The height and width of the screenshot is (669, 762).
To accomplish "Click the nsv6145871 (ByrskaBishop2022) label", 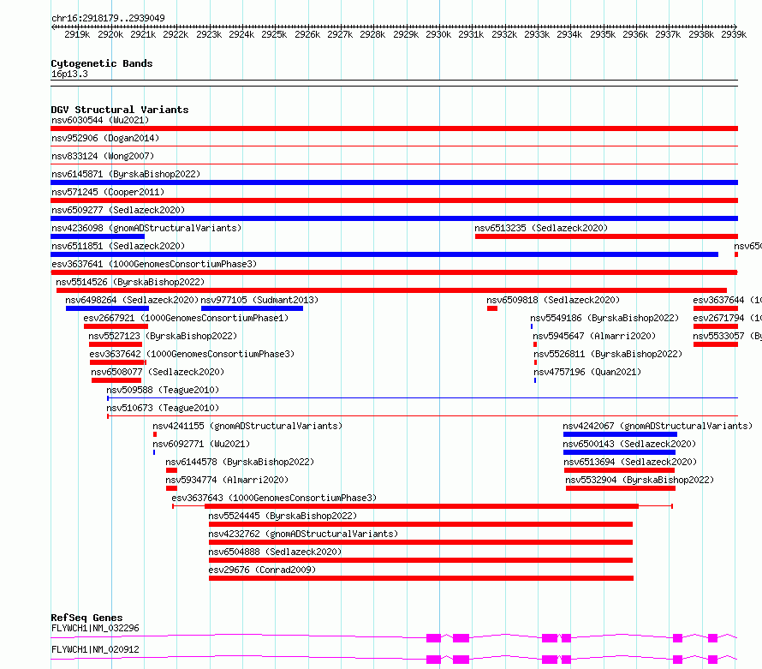I will (x=126, y=174).
